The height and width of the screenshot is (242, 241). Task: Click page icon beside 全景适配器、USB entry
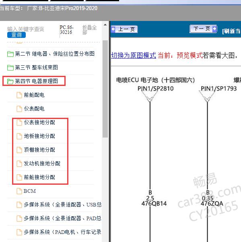pos(19,205)
